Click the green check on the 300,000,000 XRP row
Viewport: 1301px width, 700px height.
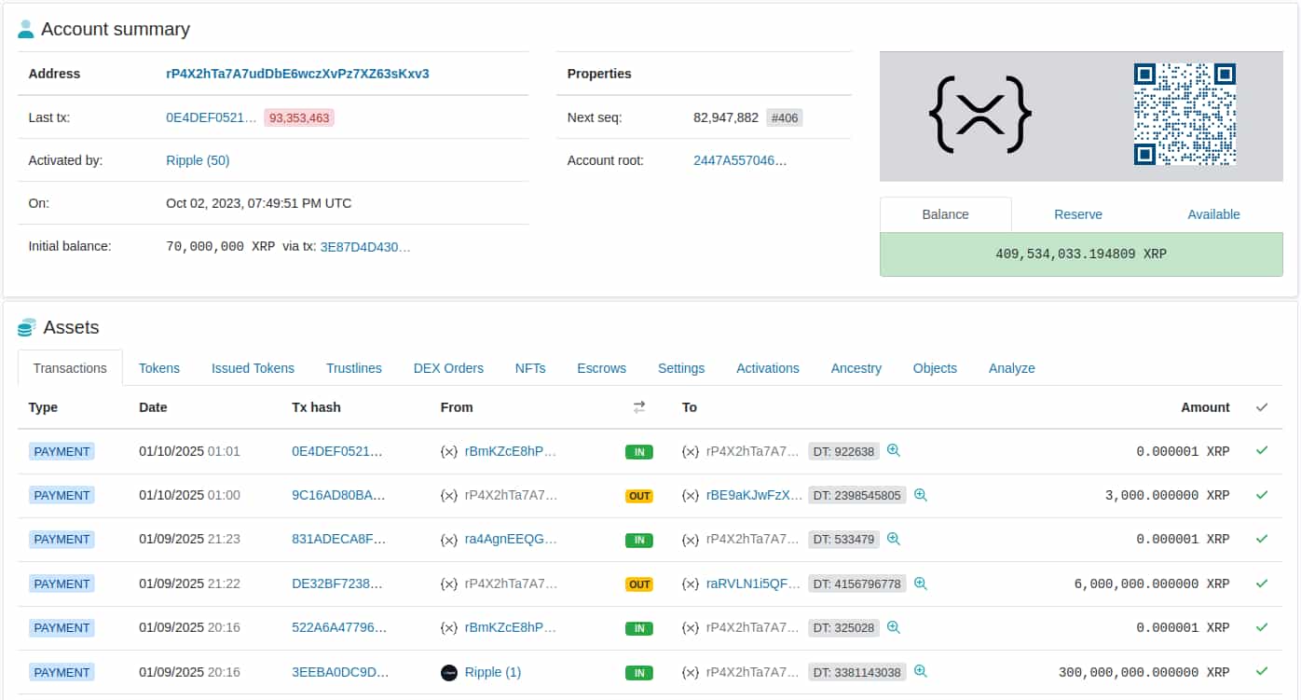1262,672
